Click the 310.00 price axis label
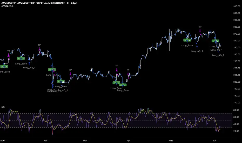The width and height of the screenshot is (242, 143). coord(237,6)
